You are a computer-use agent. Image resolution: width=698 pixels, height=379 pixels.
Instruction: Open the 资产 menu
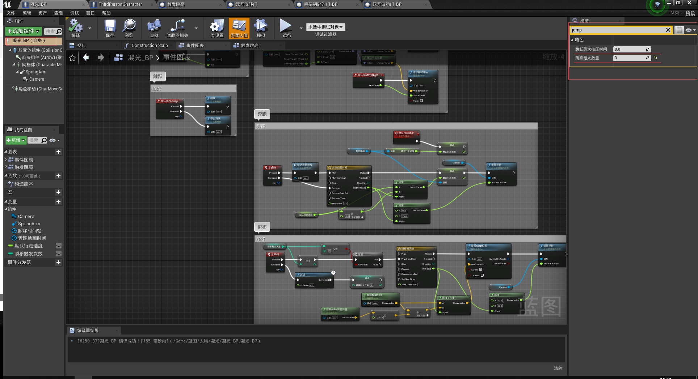(43, 13)
